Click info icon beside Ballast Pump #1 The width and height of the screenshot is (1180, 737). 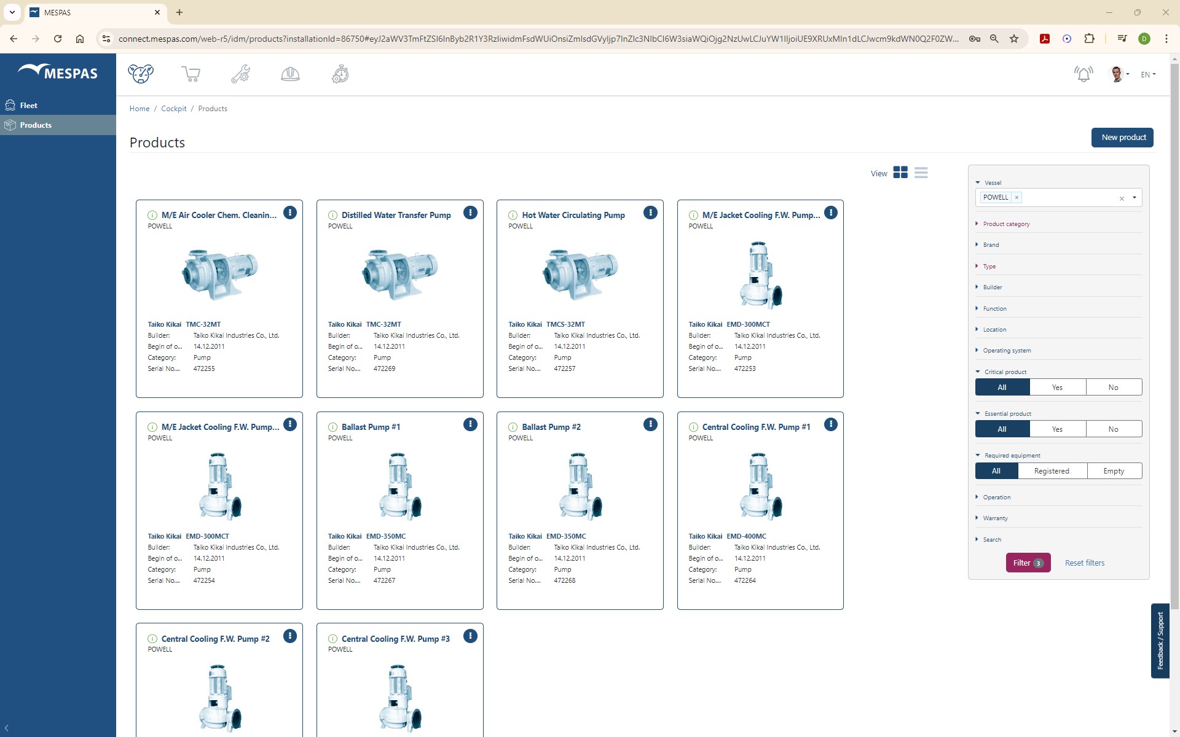point(332,427)
